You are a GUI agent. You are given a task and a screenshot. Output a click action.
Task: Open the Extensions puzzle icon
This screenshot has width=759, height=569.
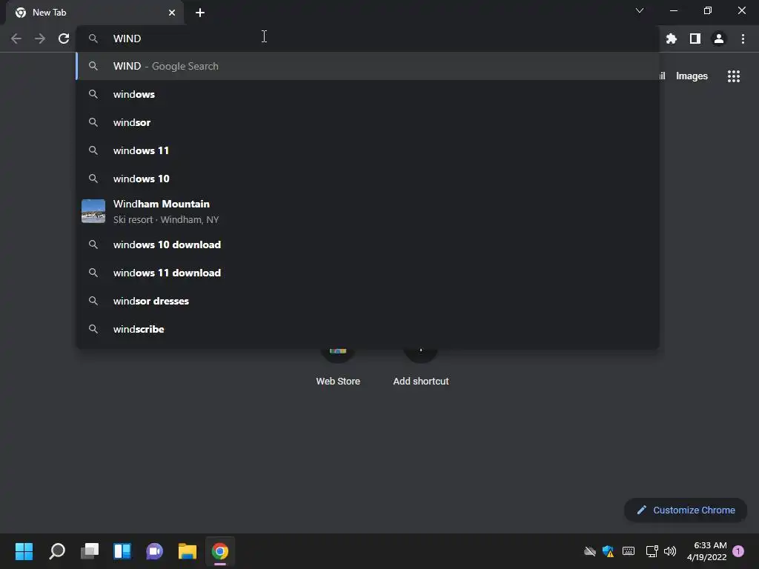[671, 39]
